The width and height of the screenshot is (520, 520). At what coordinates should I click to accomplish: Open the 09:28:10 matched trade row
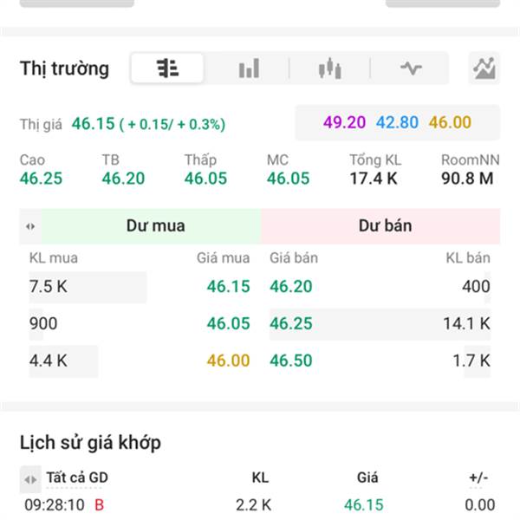click(260, 505)
